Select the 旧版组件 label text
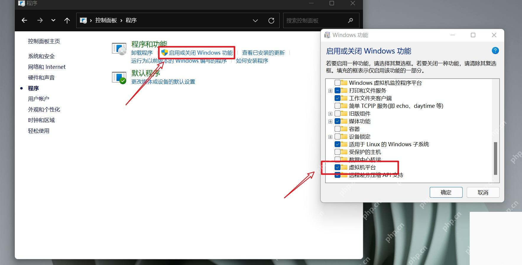The width and height of the screenshot is (522, 265). click(360, 113)
